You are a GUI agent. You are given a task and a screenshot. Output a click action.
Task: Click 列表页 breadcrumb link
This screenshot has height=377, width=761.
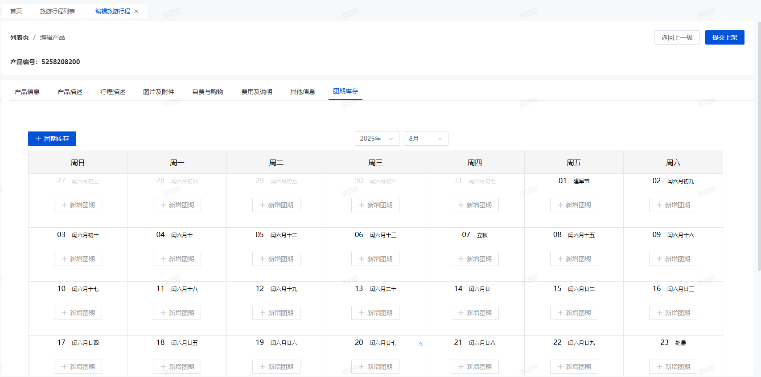click(x=20, y=37)
